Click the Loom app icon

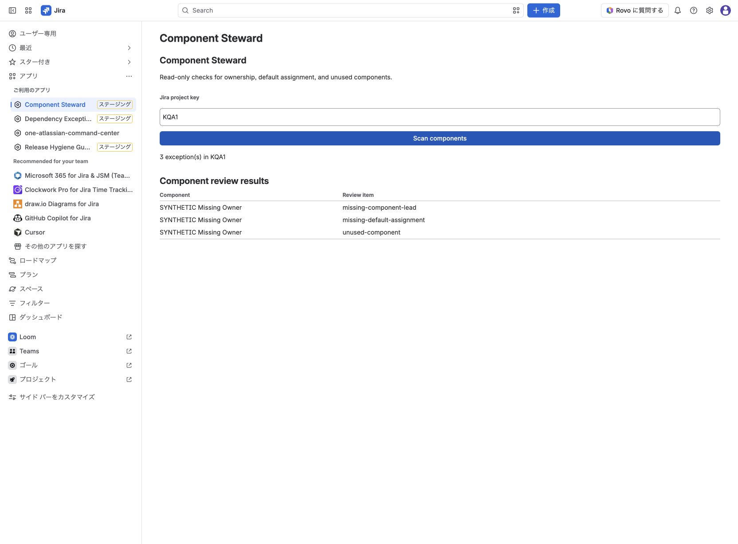[x=12, y=337]
